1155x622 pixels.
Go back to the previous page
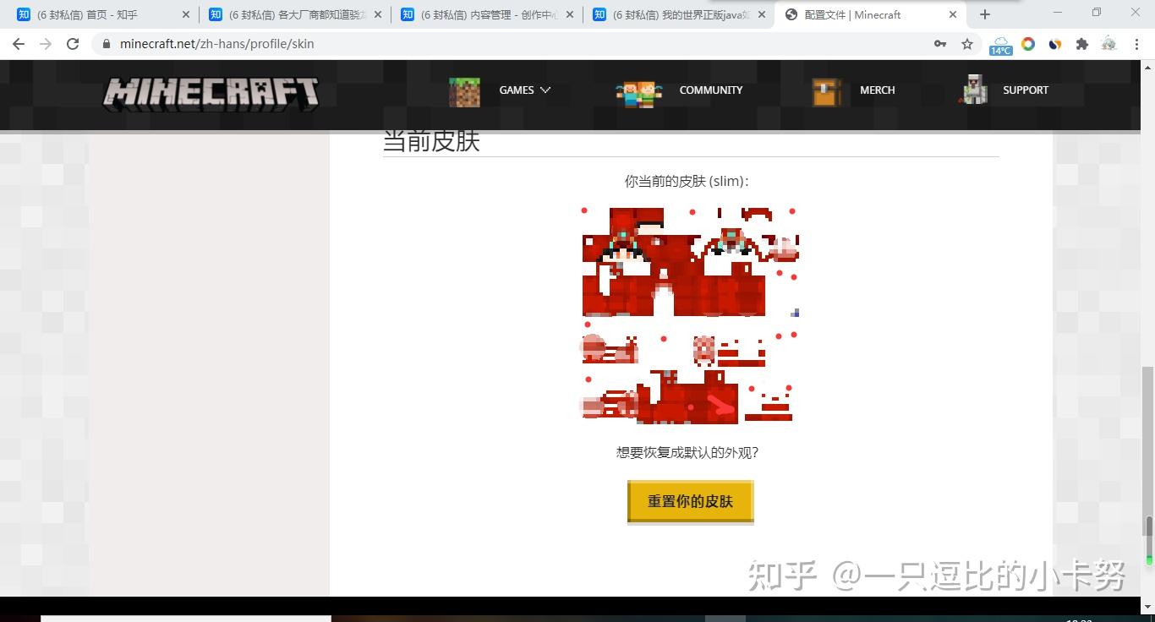[x=19, y=44]
